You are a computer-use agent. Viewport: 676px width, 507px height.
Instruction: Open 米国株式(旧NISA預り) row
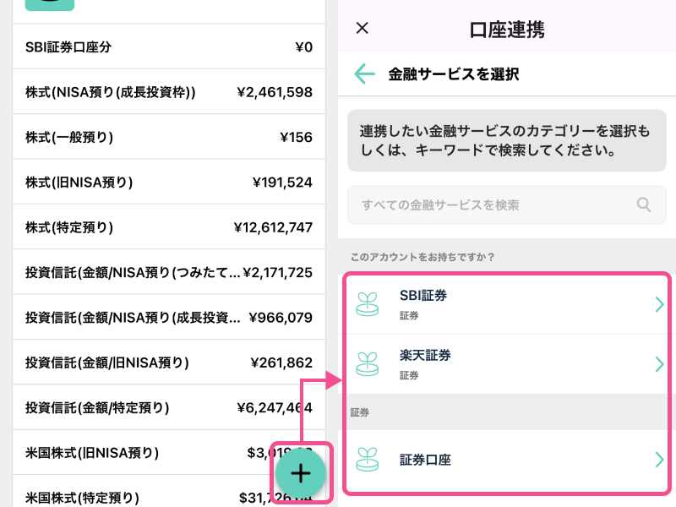[x=169, y=452]
